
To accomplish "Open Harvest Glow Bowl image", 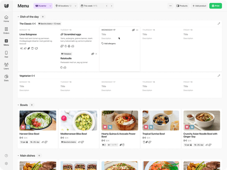I will [38, 120].
